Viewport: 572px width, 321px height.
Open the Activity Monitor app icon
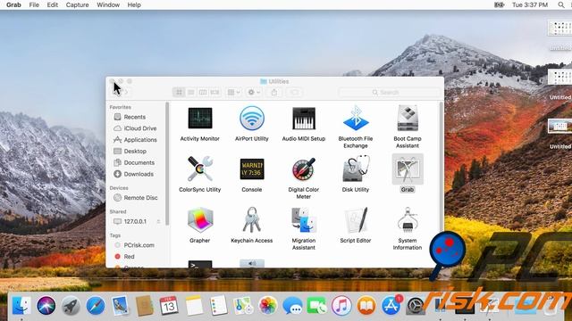click(x=200, y=118)
